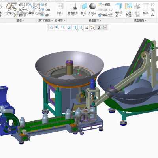Open the 管理视图 dropdown arrow

(x=73, y=16)
